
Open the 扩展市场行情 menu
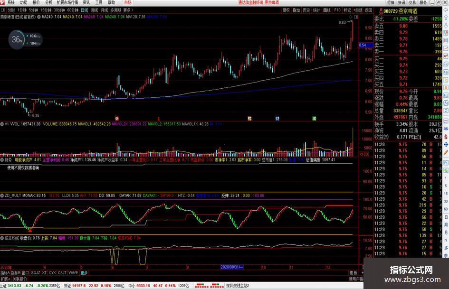(x=67, y=2)
